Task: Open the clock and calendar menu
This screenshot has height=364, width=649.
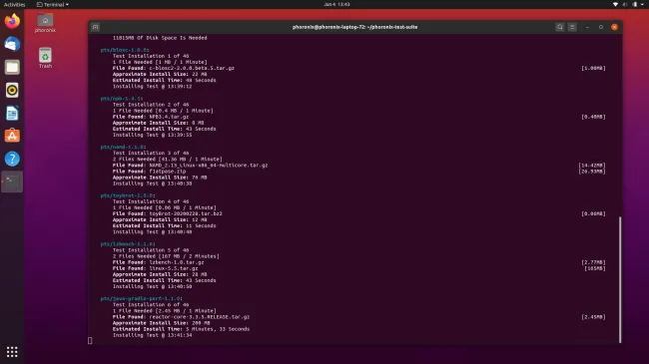Action: (336, 5)
